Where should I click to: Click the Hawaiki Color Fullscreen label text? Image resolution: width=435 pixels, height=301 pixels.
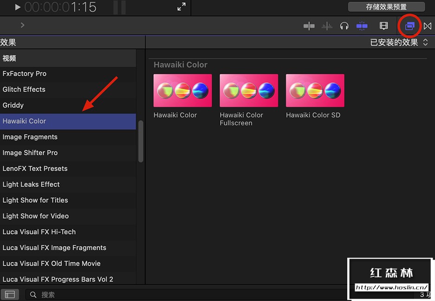(x=241, y=119)
